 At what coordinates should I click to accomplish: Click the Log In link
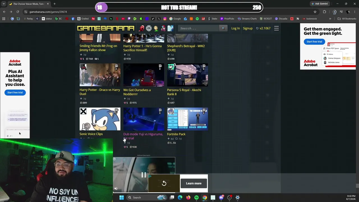pyautogui.click(x=236, y=28)
